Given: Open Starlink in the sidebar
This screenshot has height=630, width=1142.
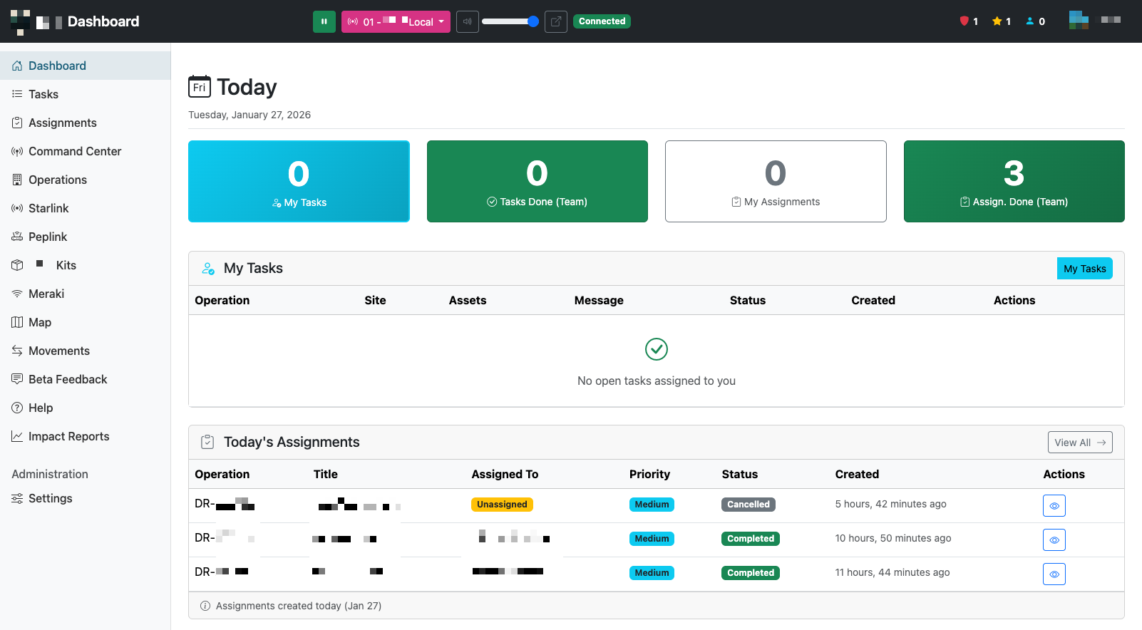Looking at the screenshot, I should 86,208.
